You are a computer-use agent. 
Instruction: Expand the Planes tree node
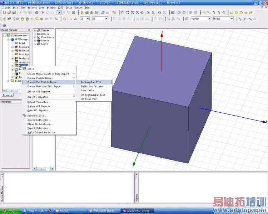[35, 41]
